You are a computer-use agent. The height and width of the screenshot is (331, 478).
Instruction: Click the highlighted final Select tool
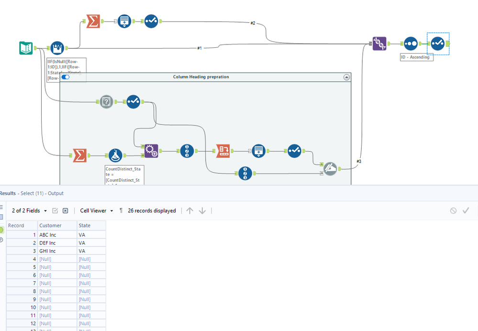click(437, 44)
